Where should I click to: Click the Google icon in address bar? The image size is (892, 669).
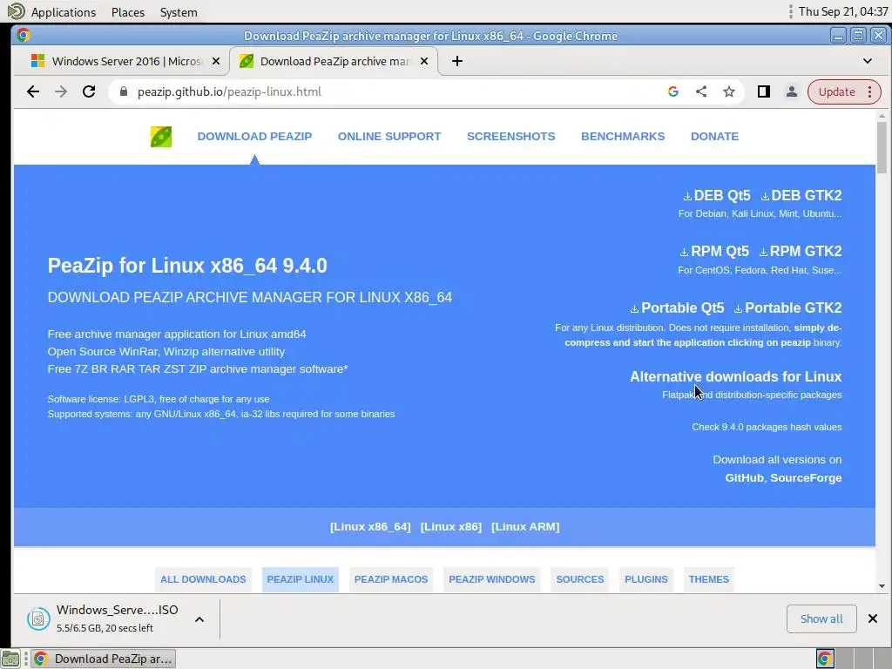point(673,91)
